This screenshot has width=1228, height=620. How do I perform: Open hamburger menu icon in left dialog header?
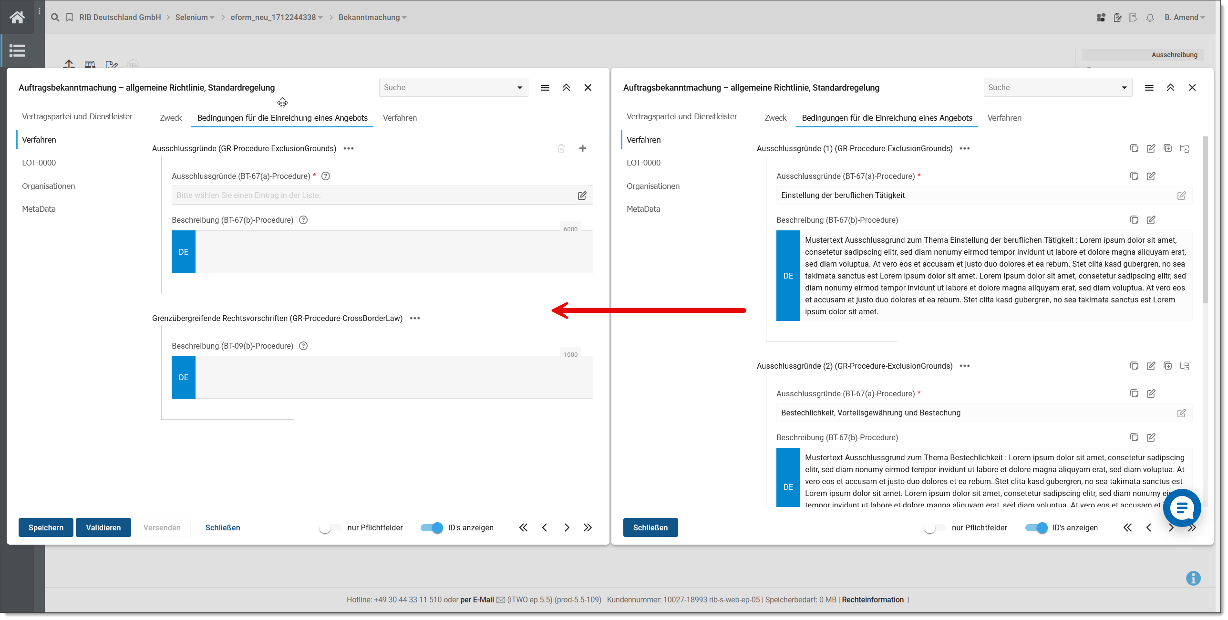545,88
